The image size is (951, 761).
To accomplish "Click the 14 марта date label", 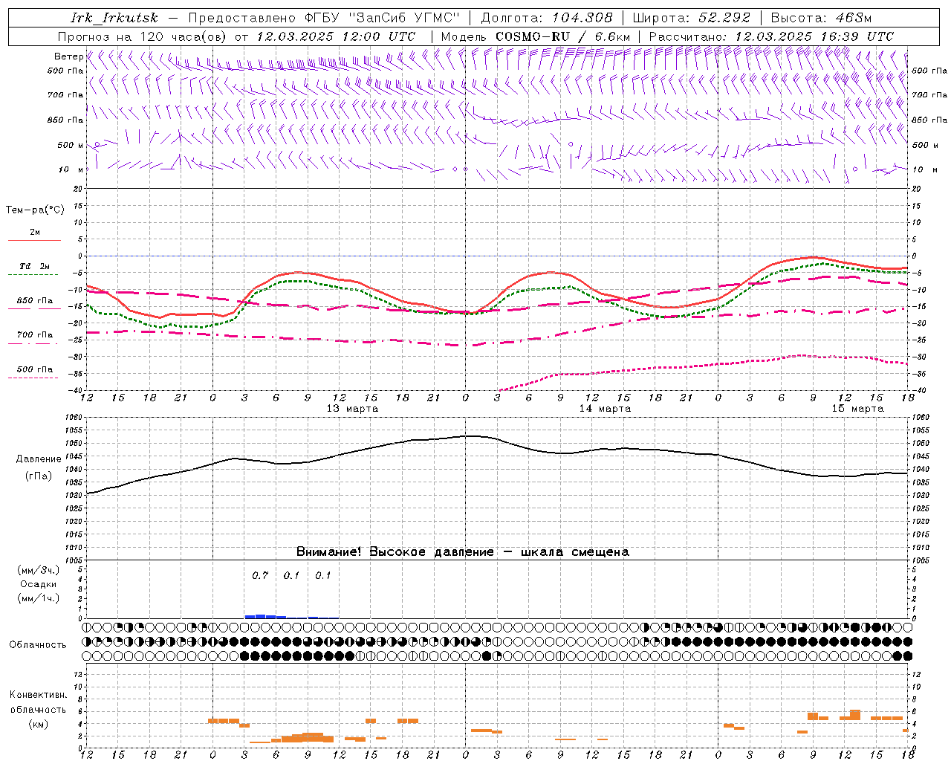I will (x=605, y=408).
